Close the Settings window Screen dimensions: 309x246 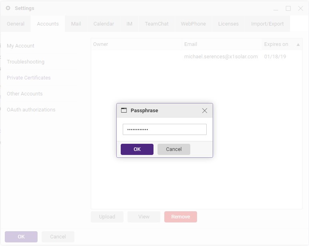click(x=301, y=8)
